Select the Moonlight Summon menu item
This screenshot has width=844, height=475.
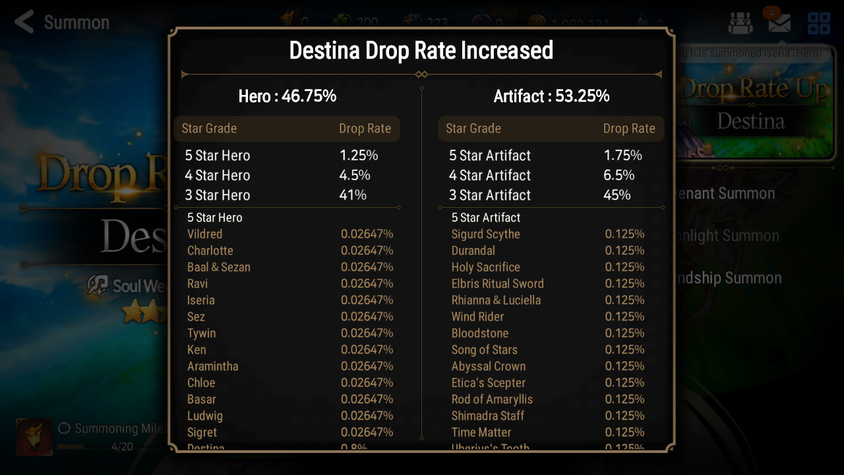[725, 236]
